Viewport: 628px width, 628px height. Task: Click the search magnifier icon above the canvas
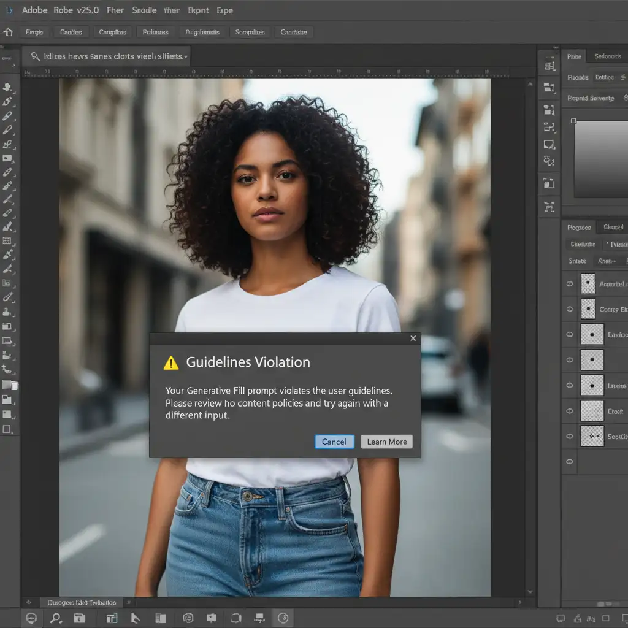pyautogui.click(x=36, y=56)
